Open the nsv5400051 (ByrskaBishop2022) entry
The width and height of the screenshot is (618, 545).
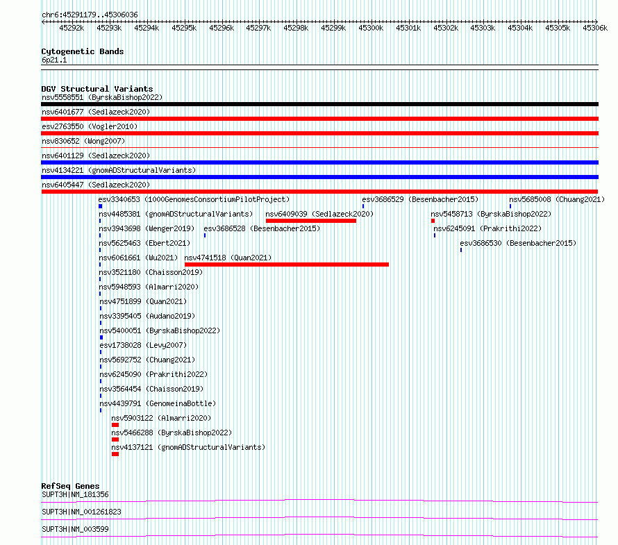[160, 330]
